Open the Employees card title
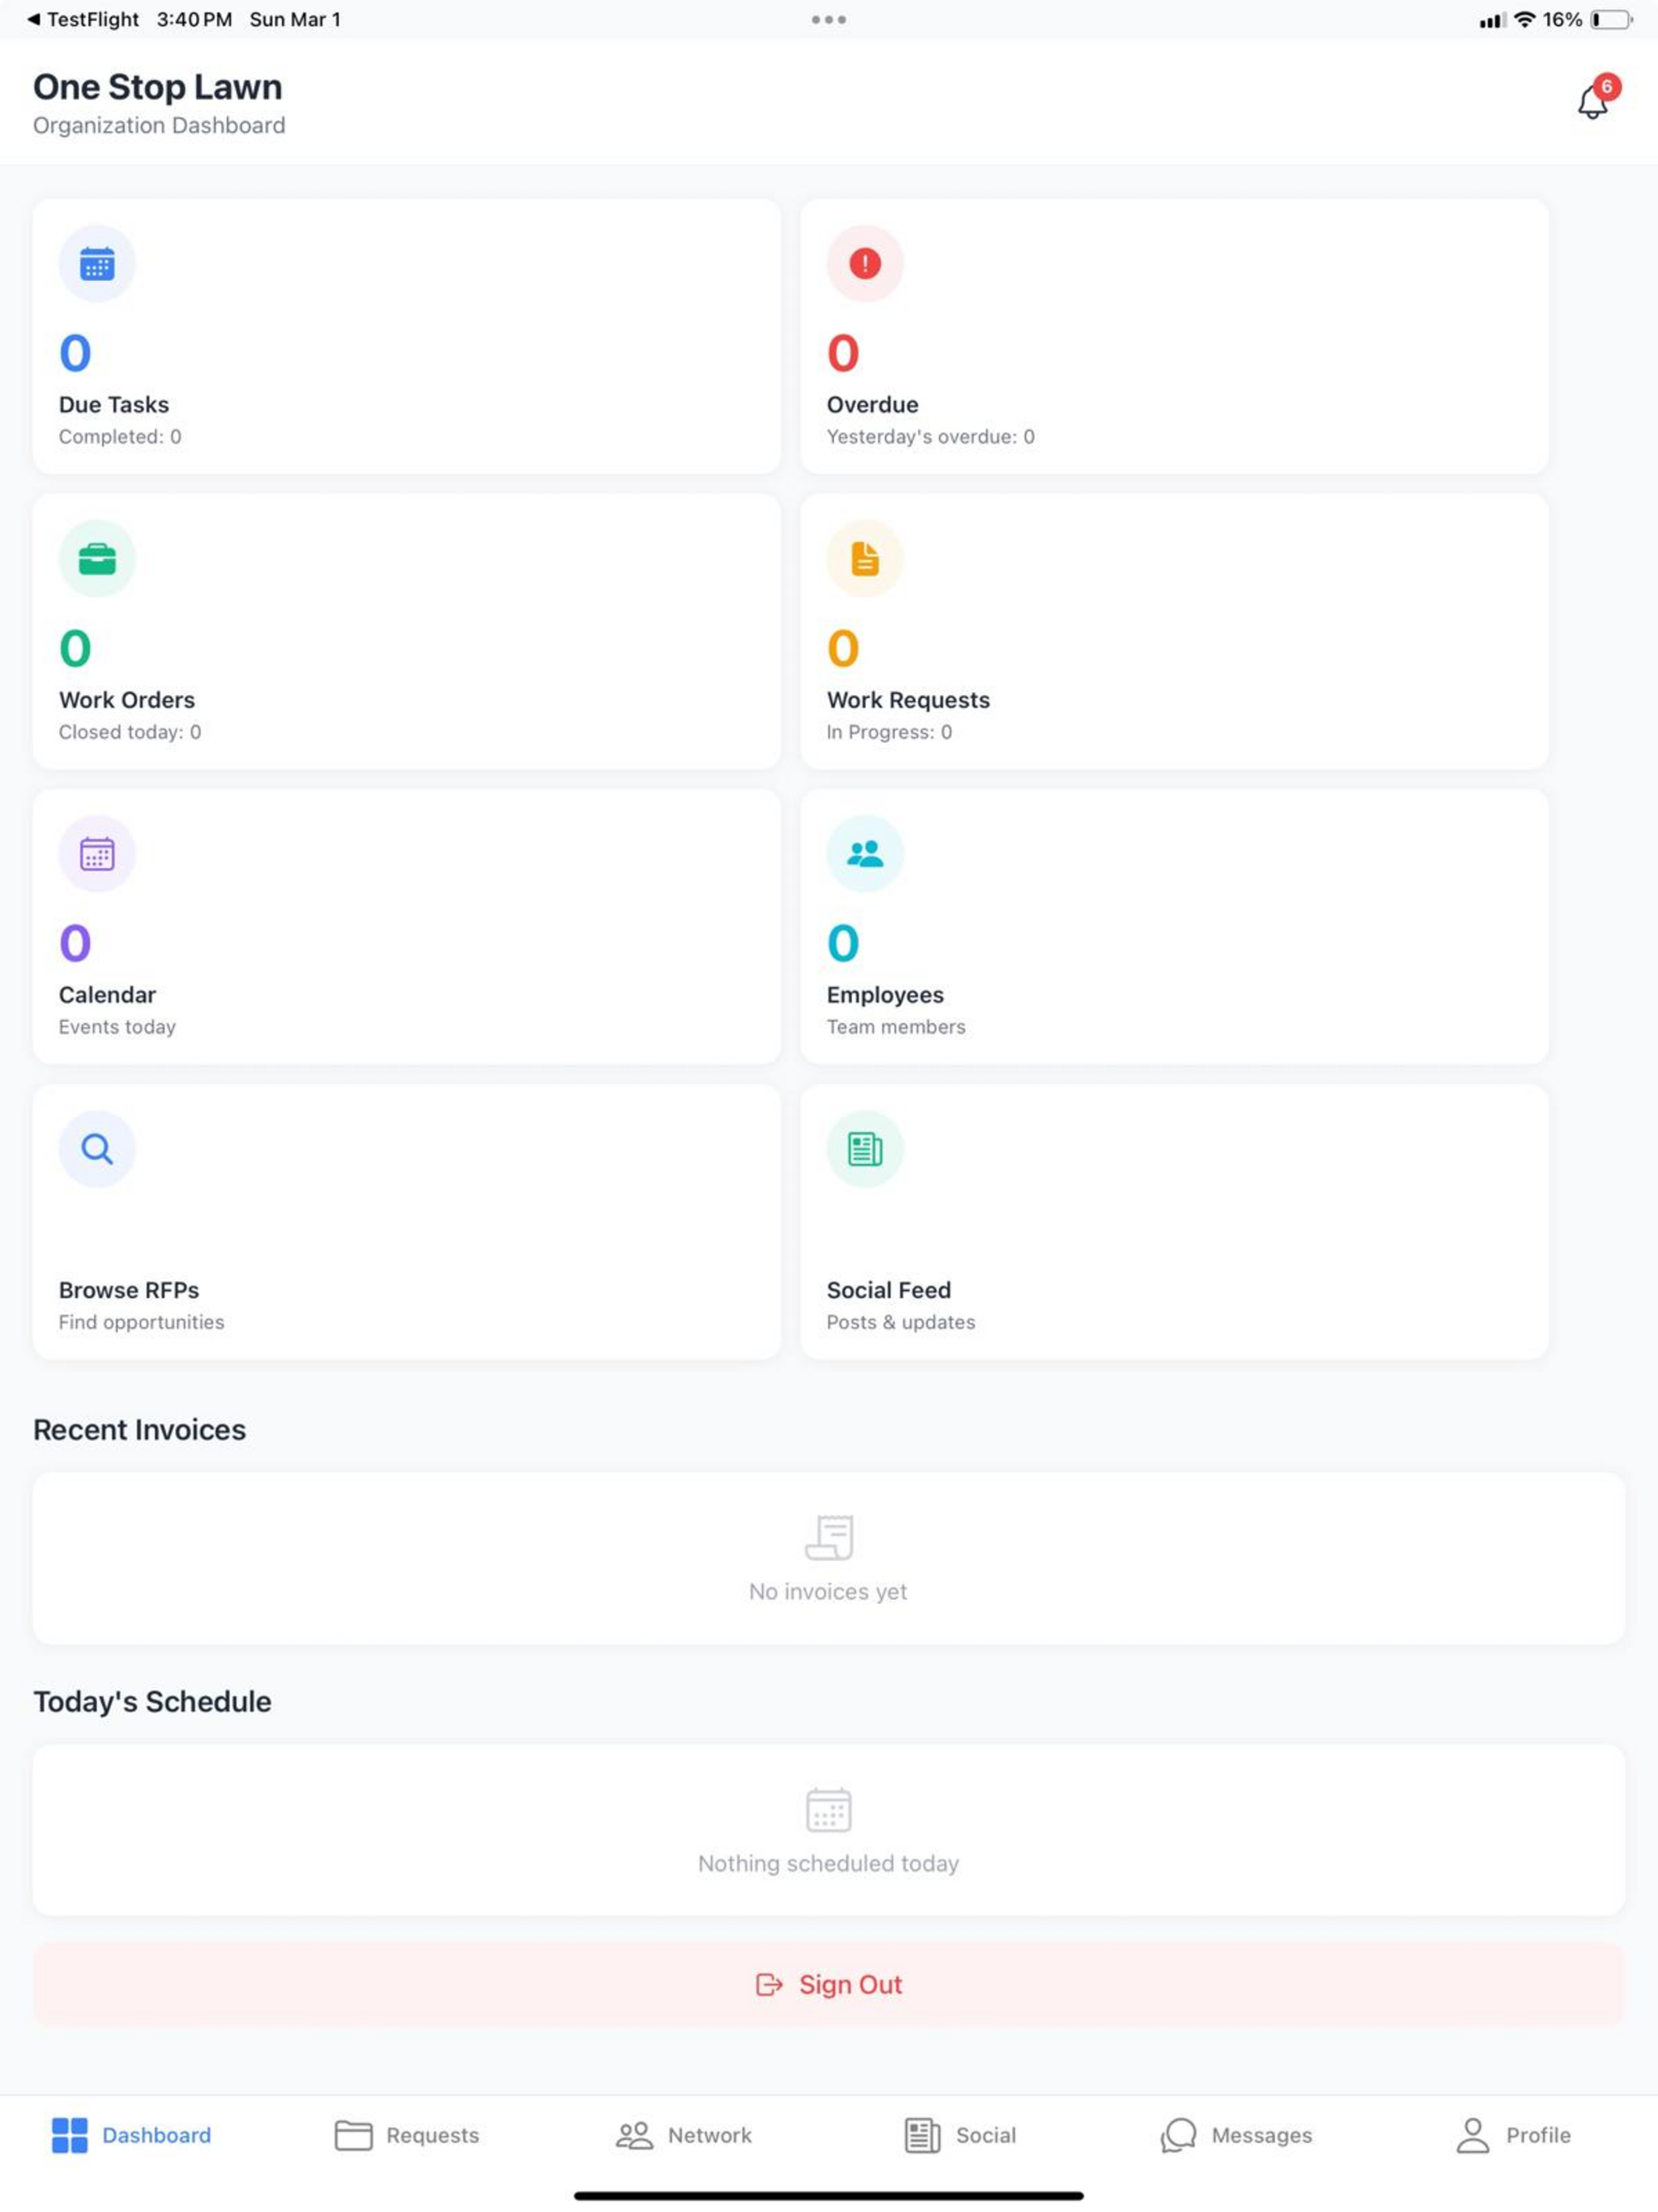Screen dimensions: 1658x2212 pyautogui.click(x=886, y=995)
